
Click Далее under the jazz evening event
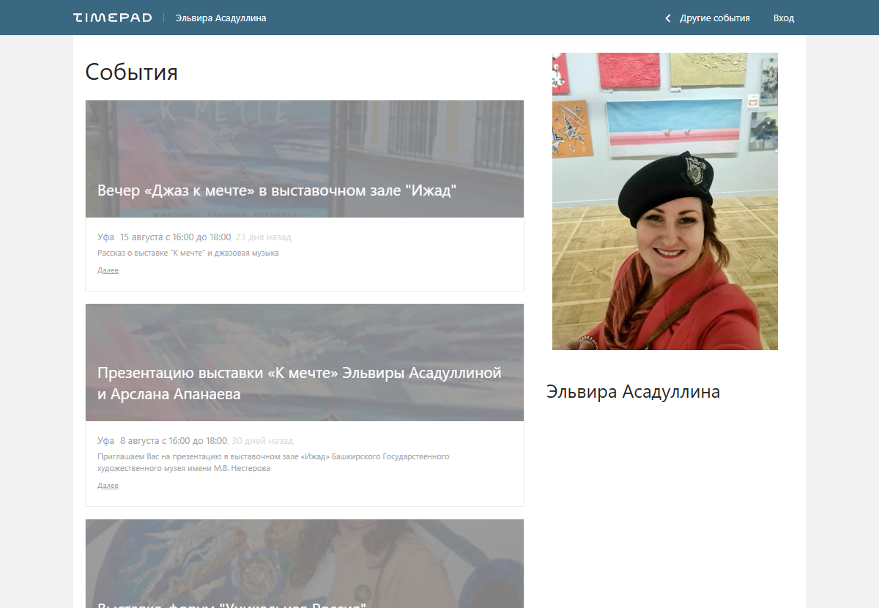[108, 270]
